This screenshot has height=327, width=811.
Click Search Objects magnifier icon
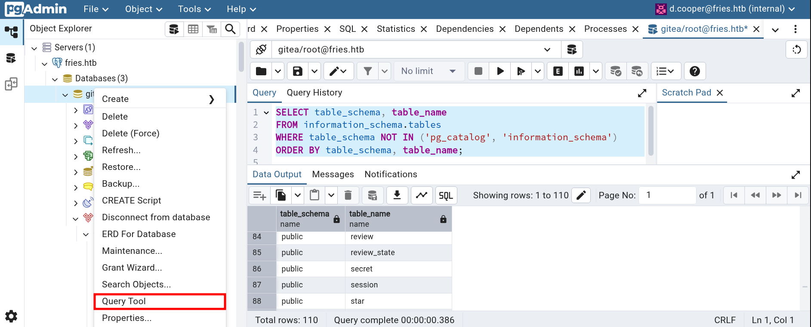(x=231, y=29)
